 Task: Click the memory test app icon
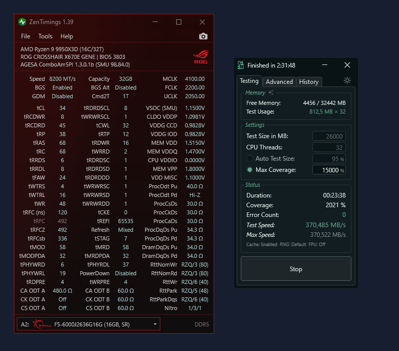coord(240,65)
